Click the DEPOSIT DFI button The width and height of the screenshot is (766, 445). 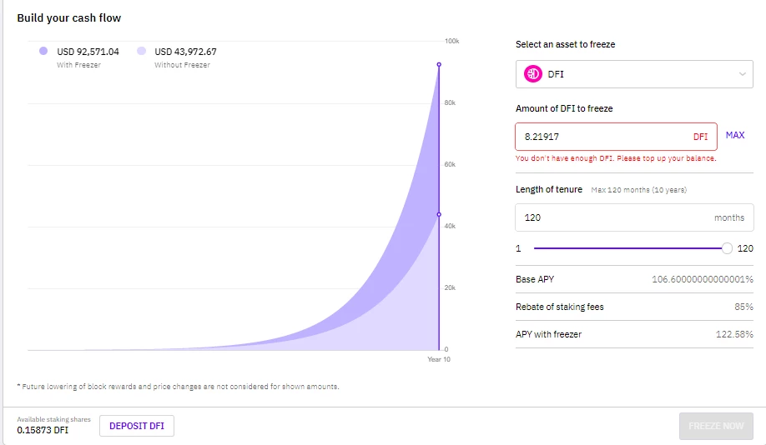137,426
